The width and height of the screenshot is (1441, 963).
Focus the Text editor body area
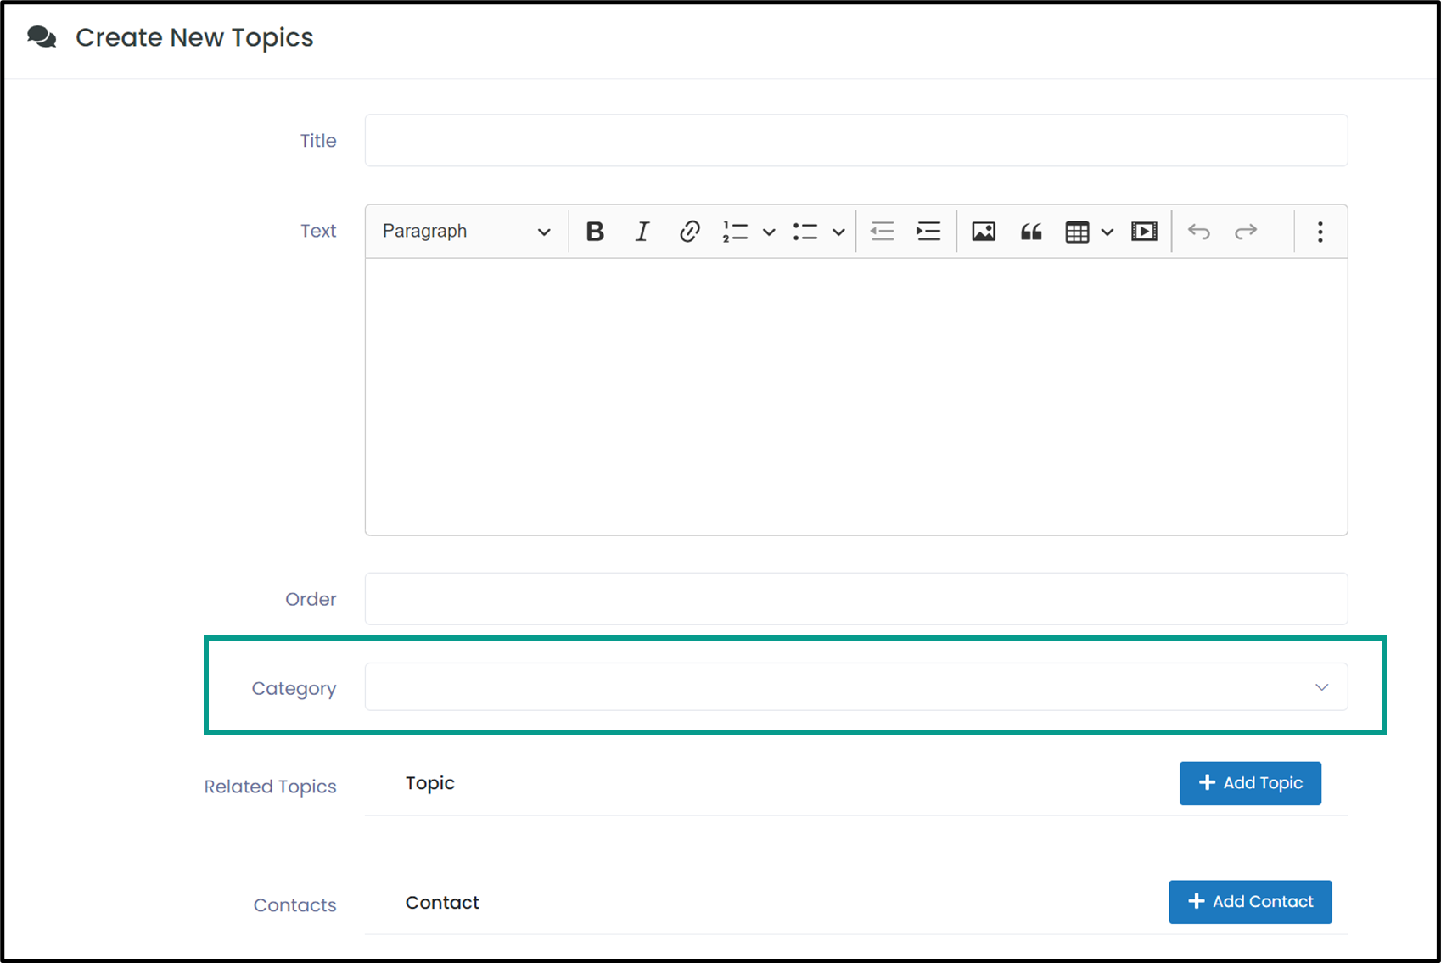(x=856, y=396)
